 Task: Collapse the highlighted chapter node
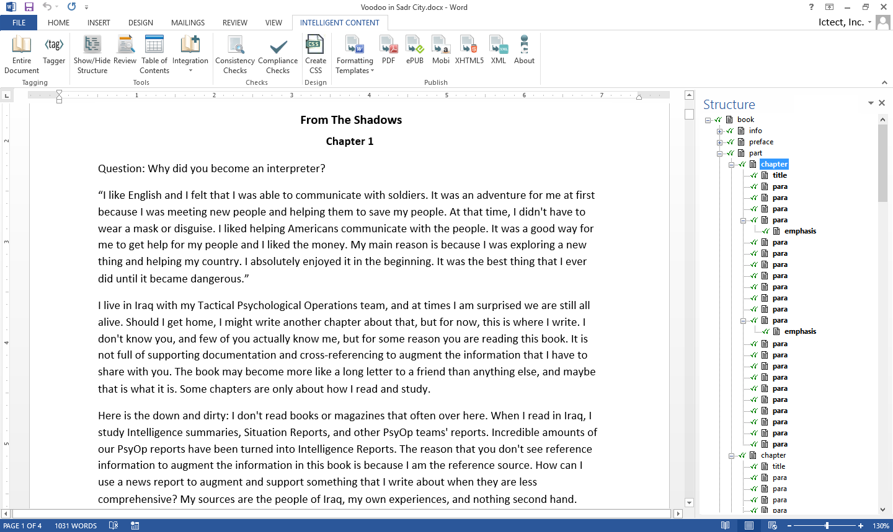pos(731,165)
